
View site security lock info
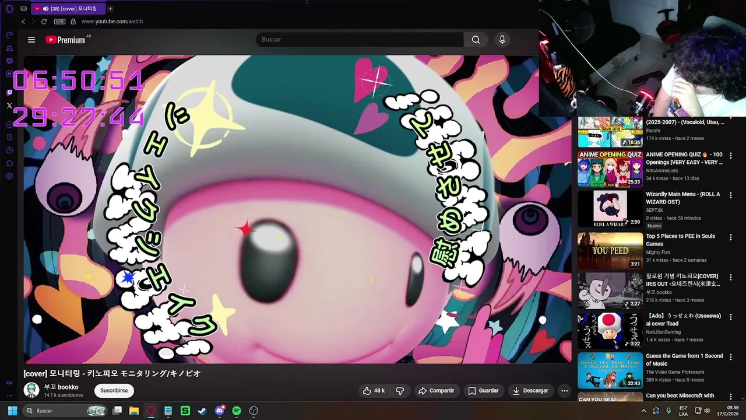tap(73, 22)
